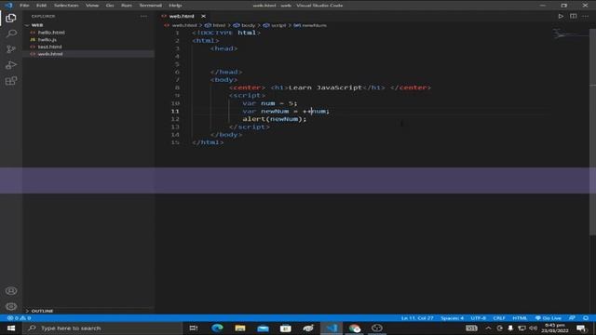
Task: Open the Run menu
Action: point(127,6)
